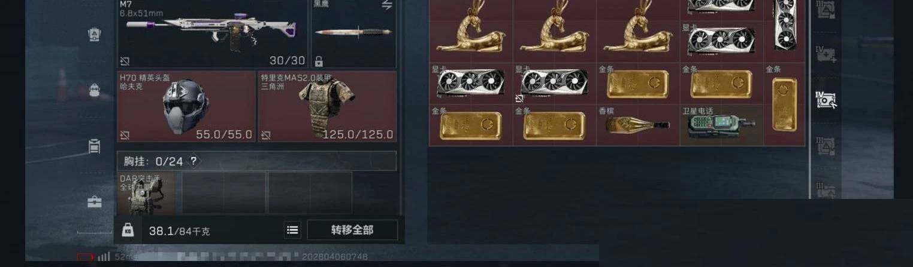This screenshot has height=267, width=913.
Task: Click the red low-battery status icon
Action: click(x=85, y=257)
